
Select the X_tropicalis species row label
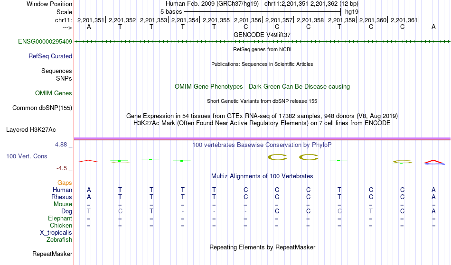coord(56,233)
